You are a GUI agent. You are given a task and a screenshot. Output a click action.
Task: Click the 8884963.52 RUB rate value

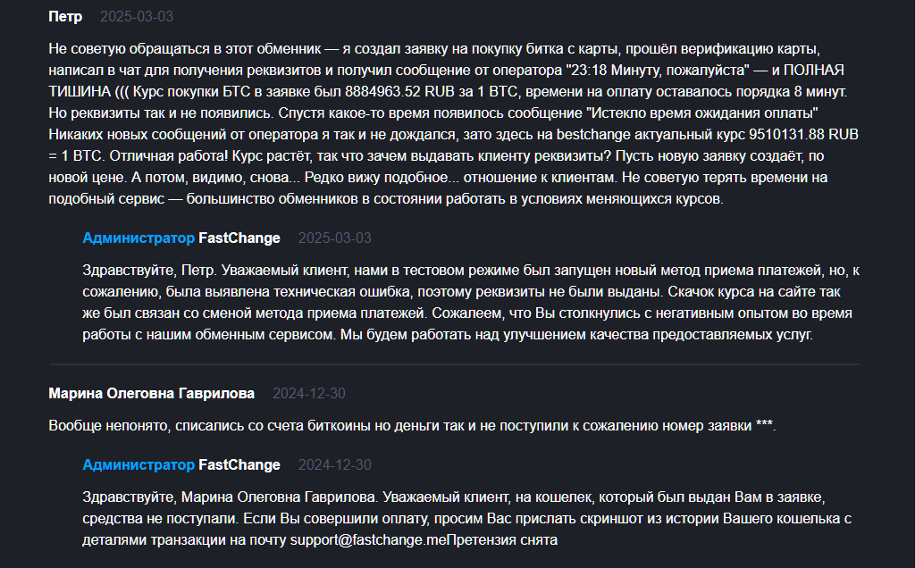coord(399,92)
